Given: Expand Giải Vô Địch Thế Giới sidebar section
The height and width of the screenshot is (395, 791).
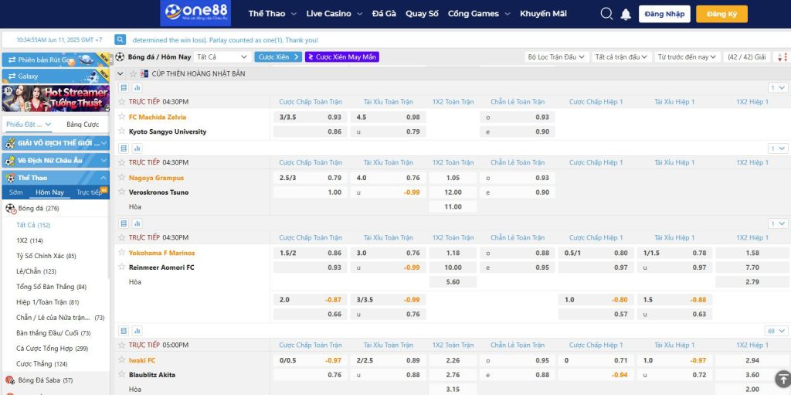Looking at the screenshot, I should (56, 144).
